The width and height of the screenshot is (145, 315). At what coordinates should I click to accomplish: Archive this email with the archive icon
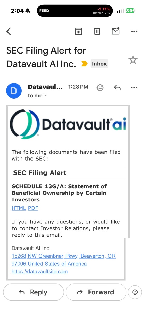[x=78, y=31]
